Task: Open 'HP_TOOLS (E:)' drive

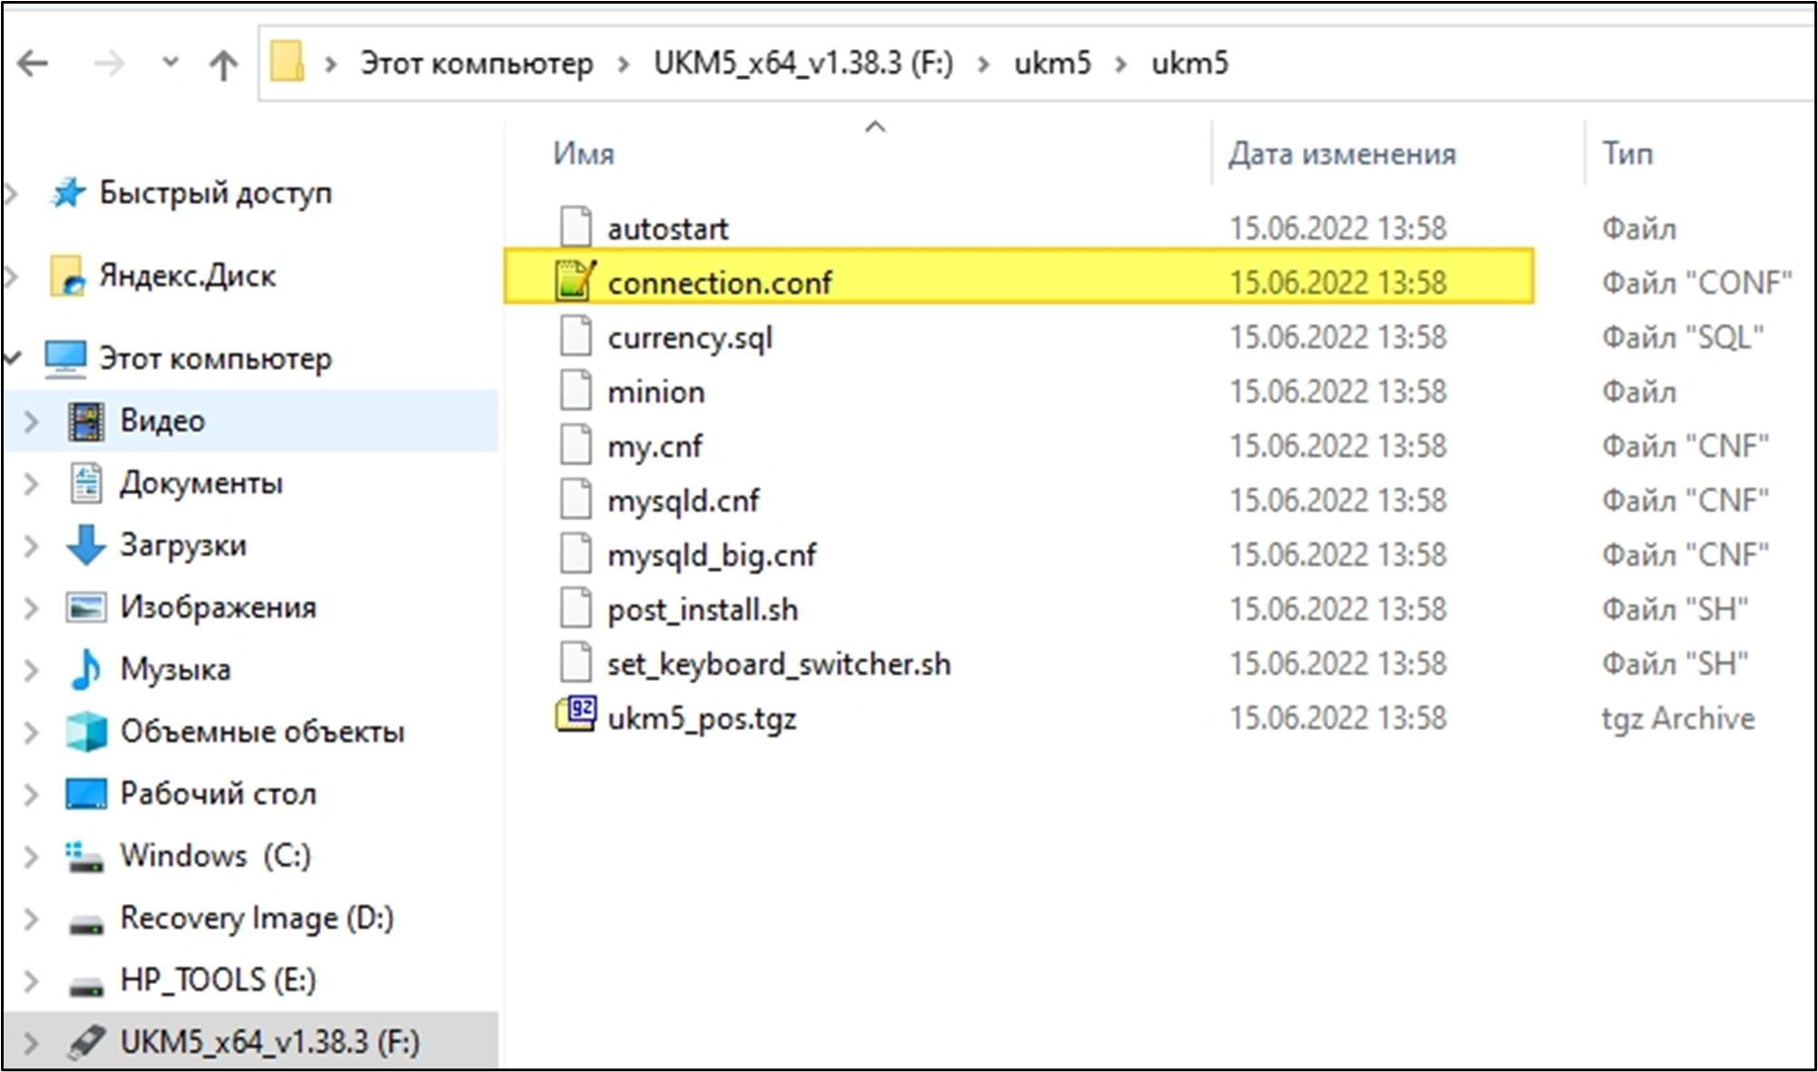Action: tap(218, 979)
